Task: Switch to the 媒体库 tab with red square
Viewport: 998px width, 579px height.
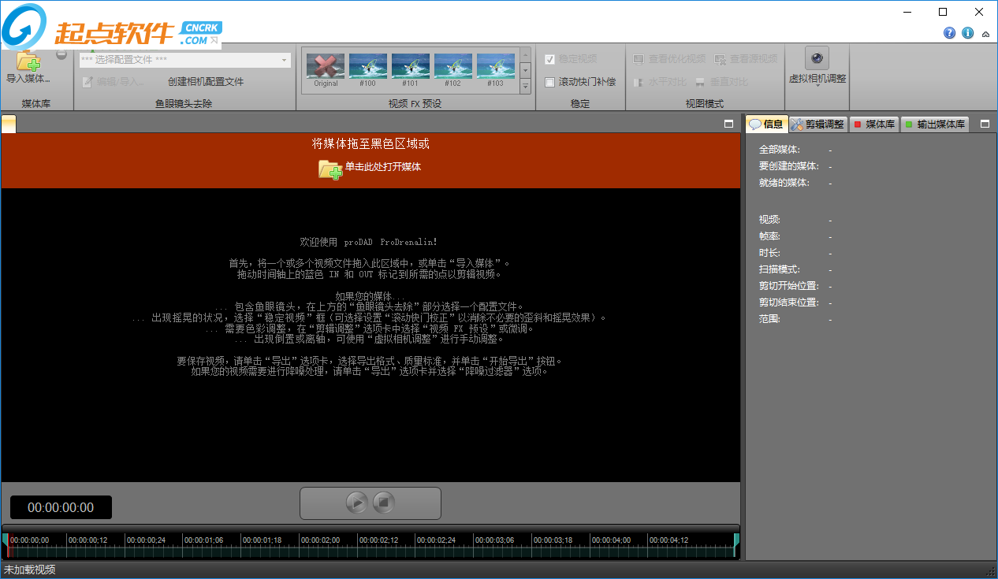Action: coord(874,124)
